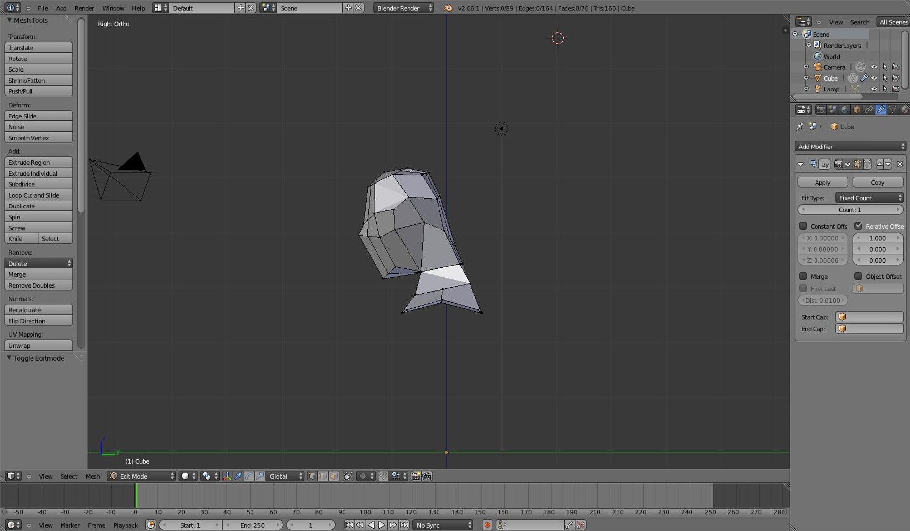This screenshot has height=531, width=910.
Task: Open the Blender Render engine dropdown
Action: coord(404,8)
